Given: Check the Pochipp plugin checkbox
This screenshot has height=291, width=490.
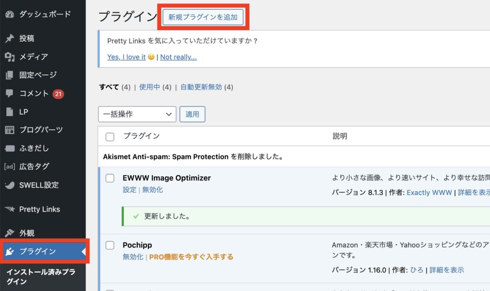Looking at the screenshot, I should tap(110, 245).
